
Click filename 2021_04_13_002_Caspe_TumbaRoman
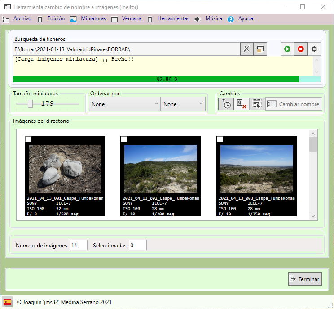tap(161, 198)
